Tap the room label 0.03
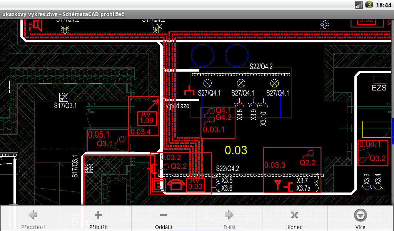Image resolution: width=394 pixels, height=231 pixels. (x=236, y=150)
